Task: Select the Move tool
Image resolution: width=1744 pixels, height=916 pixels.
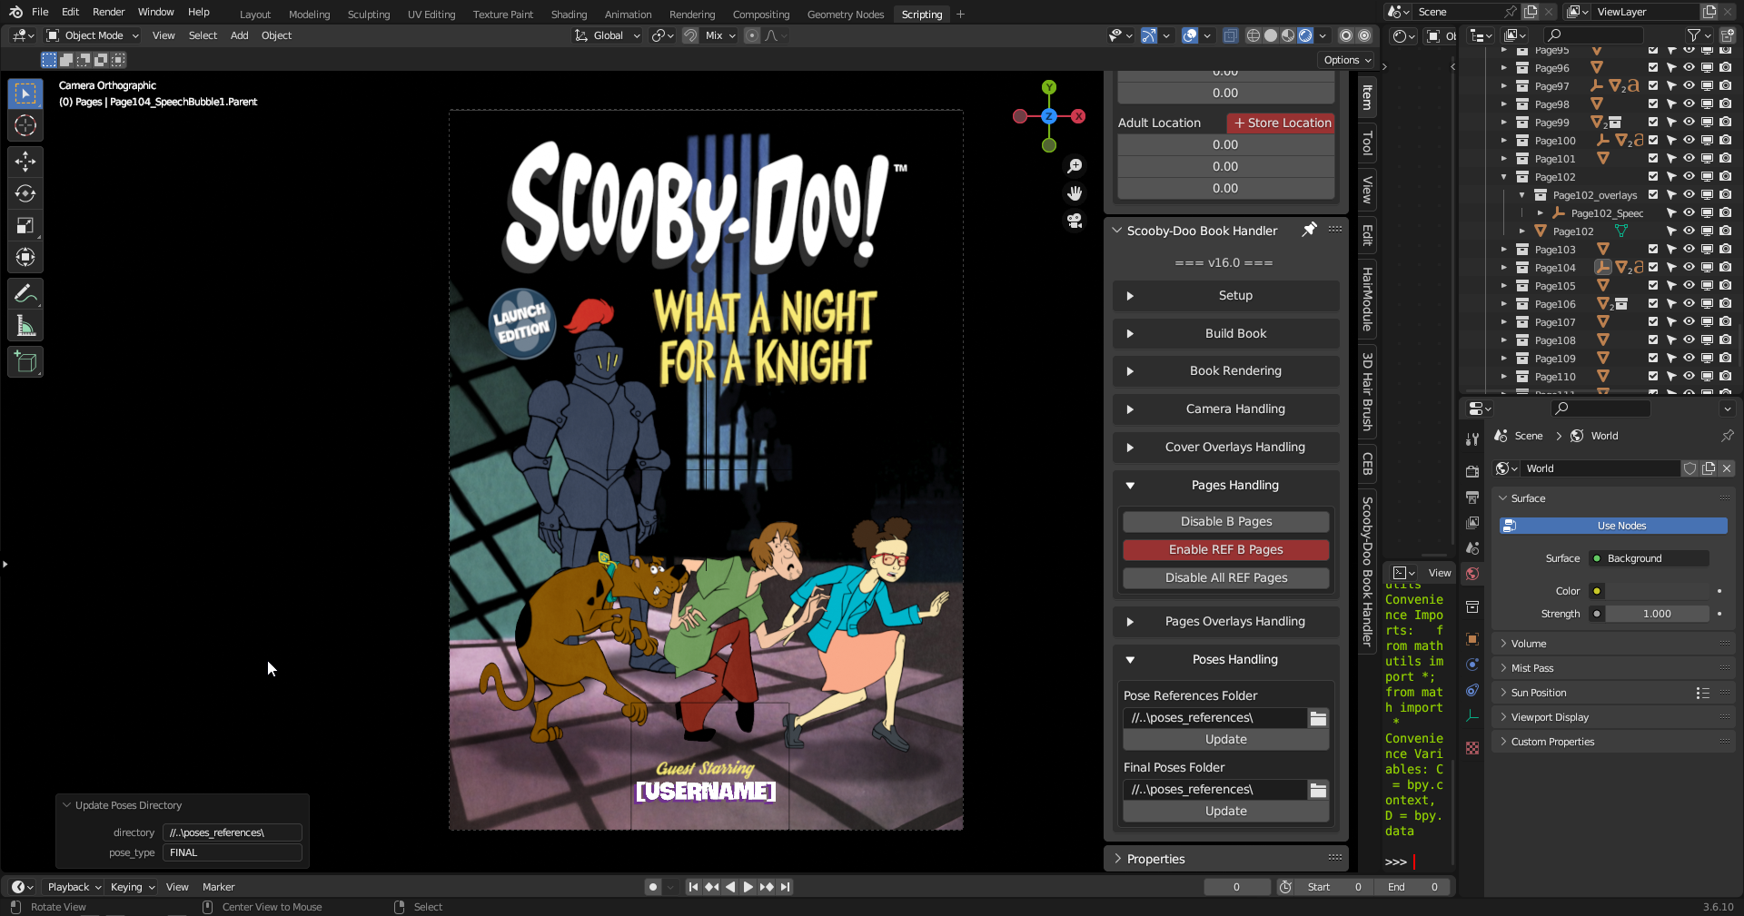Action: click(25, 162)
